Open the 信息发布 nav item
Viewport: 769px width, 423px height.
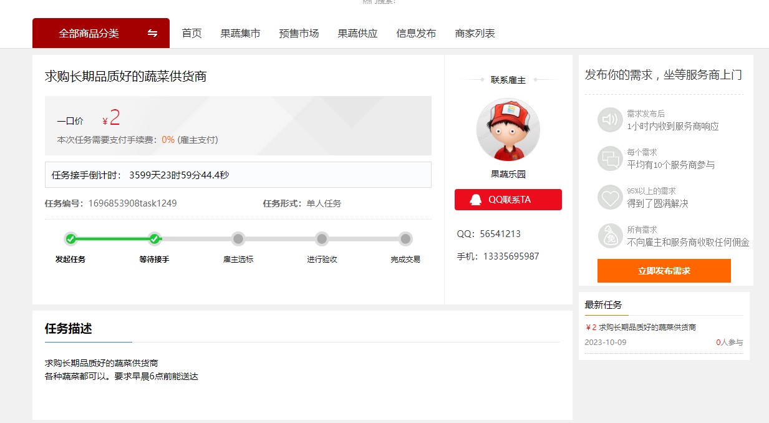[417, 33]
